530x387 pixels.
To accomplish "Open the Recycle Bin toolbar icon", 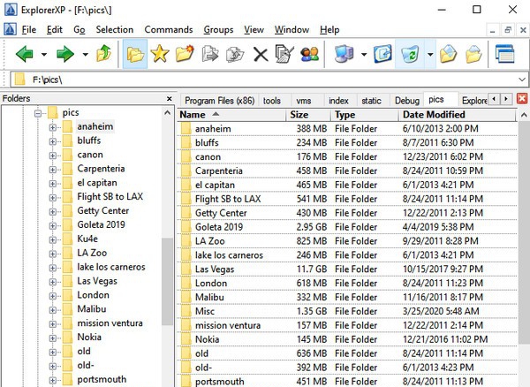I will coord(410,54).
